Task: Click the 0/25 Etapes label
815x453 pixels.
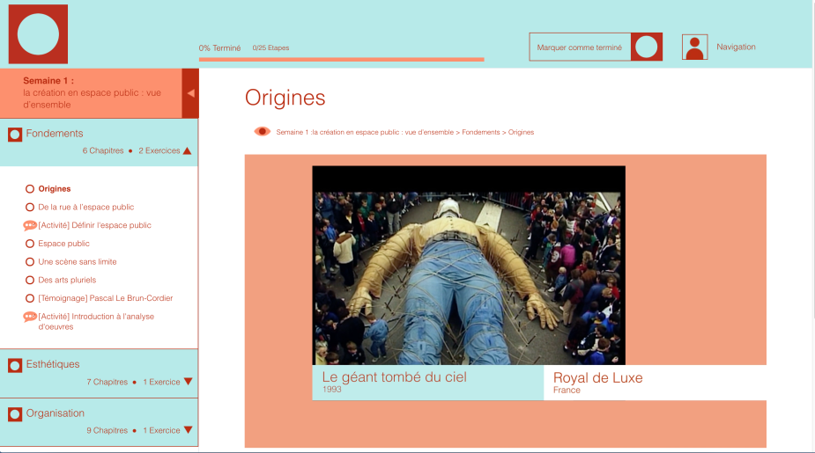Action: pos(270,47)
